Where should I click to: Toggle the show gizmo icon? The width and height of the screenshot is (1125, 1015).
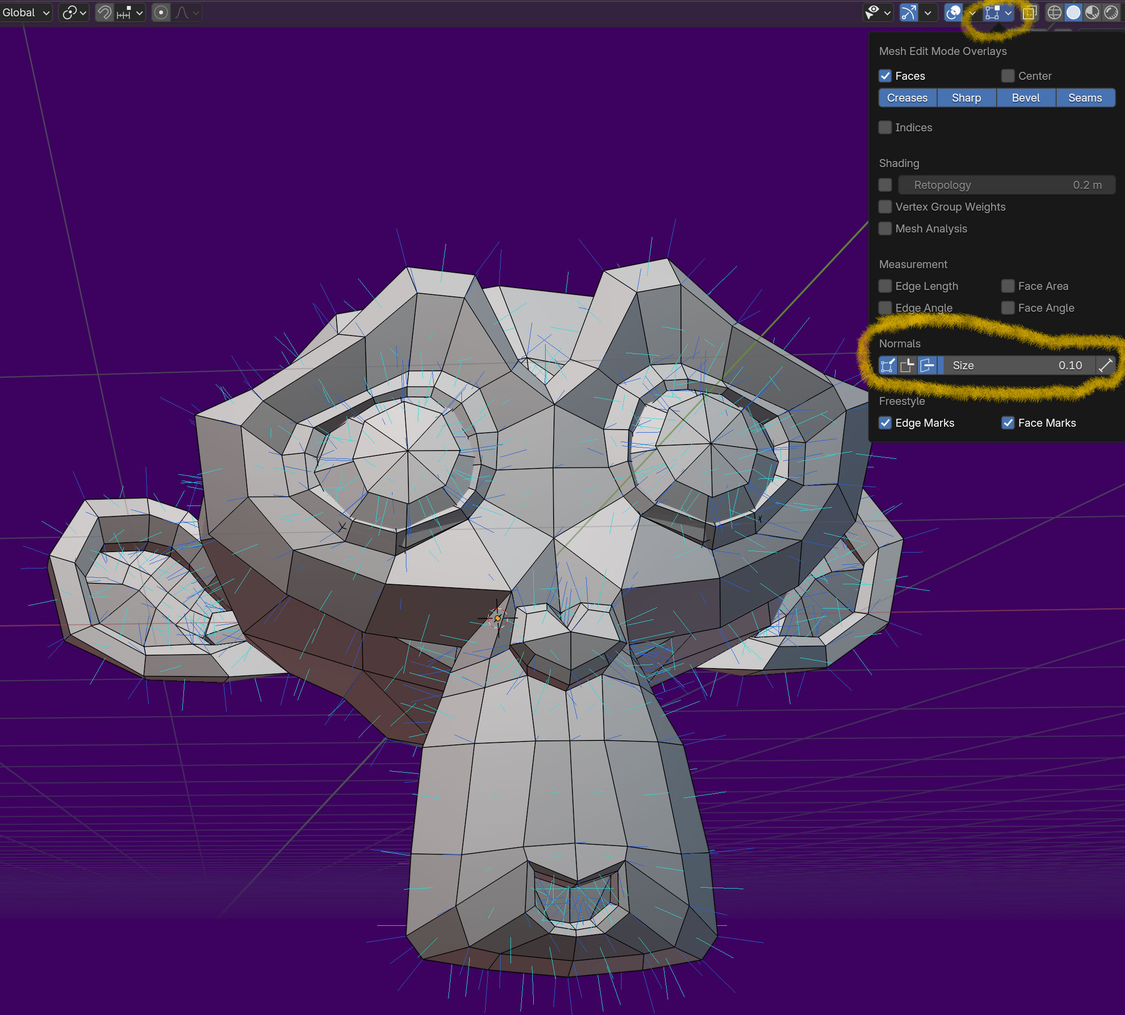(x=908, y=12)
